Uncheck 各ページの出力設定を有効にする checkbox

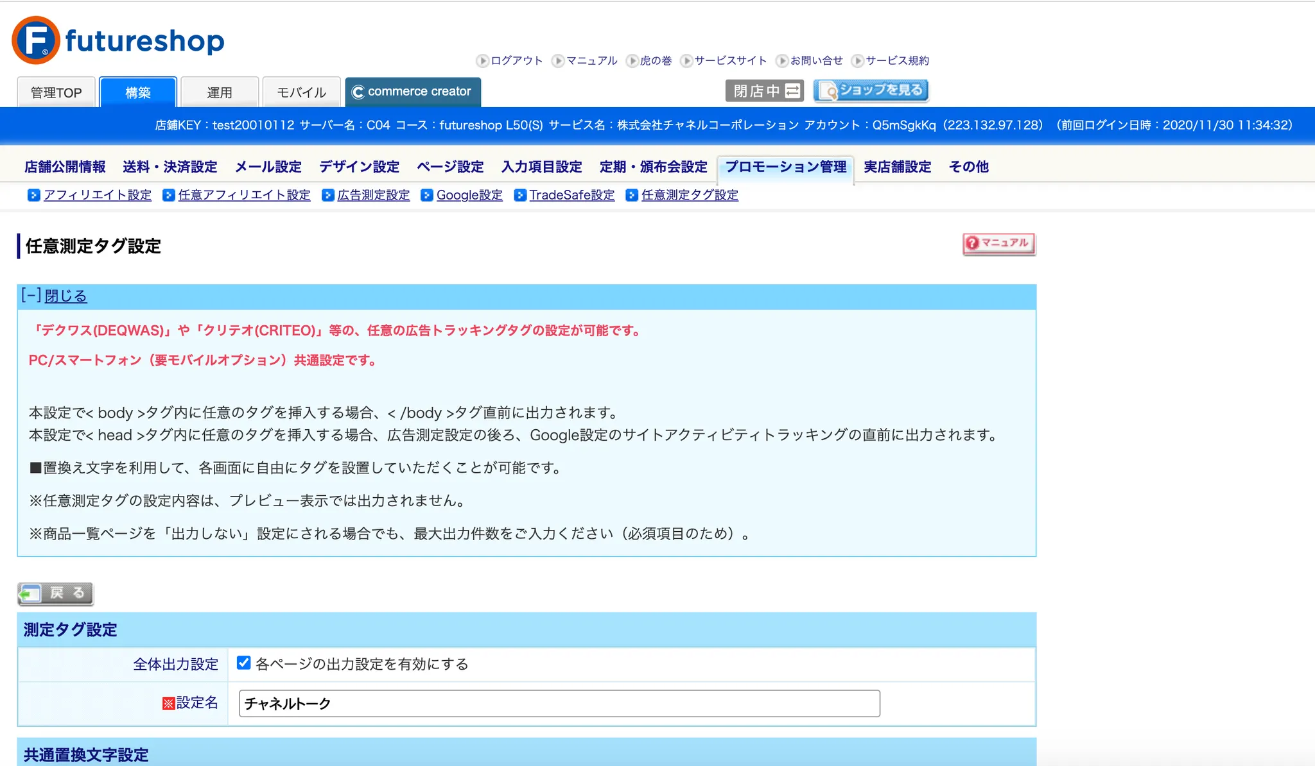tap(243, 663)
